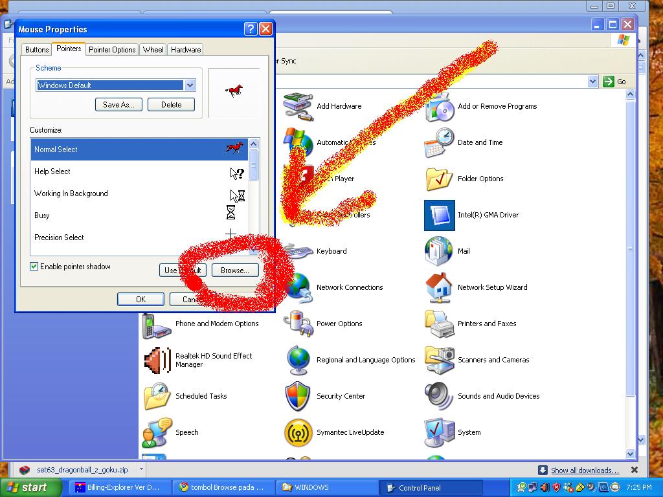The image size is (663, 497).
Task: Open the Network Connections icon
Action: (299, 289)
